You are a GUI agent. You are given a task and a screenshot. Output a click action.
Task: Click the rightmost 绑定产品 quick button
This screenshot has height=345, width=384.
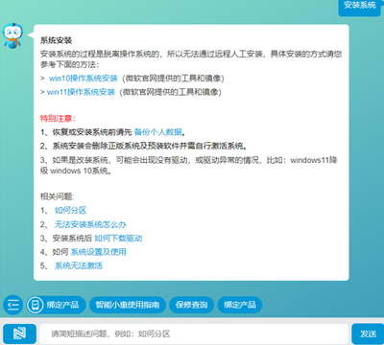(240, 305)
